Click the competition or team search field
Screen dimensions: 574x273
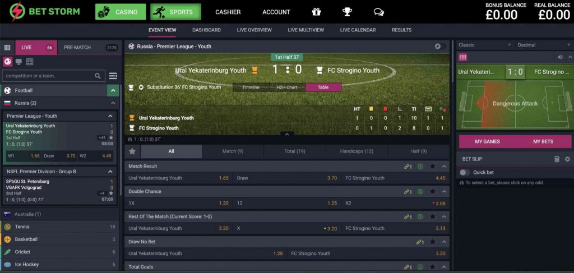pos(48,76)
